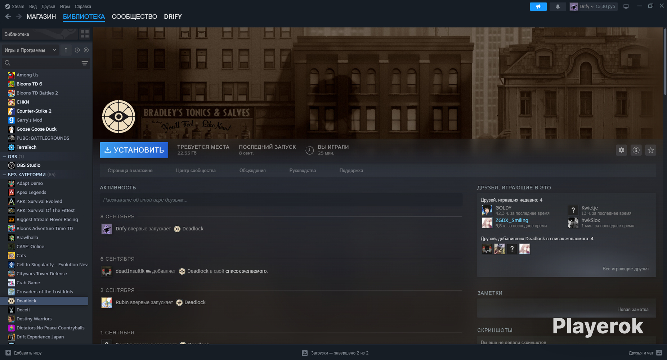Open downloads status at bottom
Screen dimensions: 667x360
click(335, 353)
